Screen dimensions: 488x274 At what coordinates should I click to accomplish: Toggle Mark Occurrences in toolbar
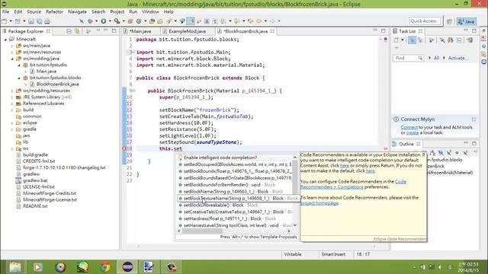tap(191, 21)
